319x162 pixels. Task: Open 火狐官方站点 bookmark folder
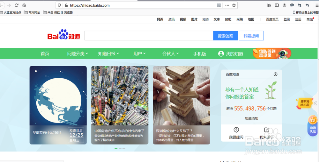click(11, 12)
